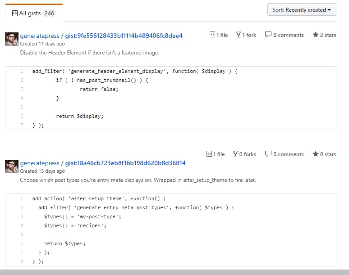Click code line '$types[] = 'recipes';'
Screen dimensions: 349x275
[75, 225]
